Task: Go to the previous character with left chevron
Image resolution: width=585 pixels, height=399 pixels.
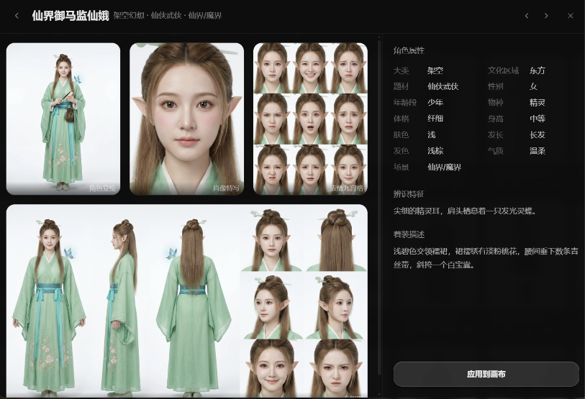Action: (x=527, y=16)
